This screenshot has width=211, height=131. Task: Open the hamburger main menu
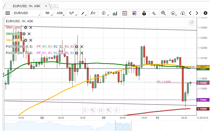click(8, 13)
